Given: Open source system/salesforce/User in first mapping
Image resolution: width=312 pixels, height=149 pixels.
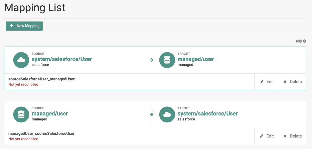Looking at the screenshot, I should [62, 59].
